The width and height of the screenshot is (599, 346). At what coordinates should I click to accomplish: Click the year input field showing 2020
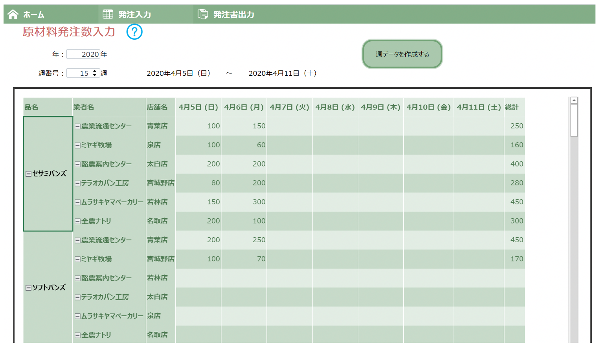coord(83,54)
